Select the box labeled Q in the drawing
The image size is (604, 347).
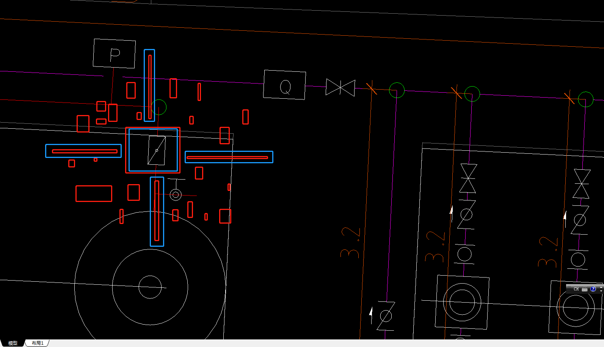285,85
